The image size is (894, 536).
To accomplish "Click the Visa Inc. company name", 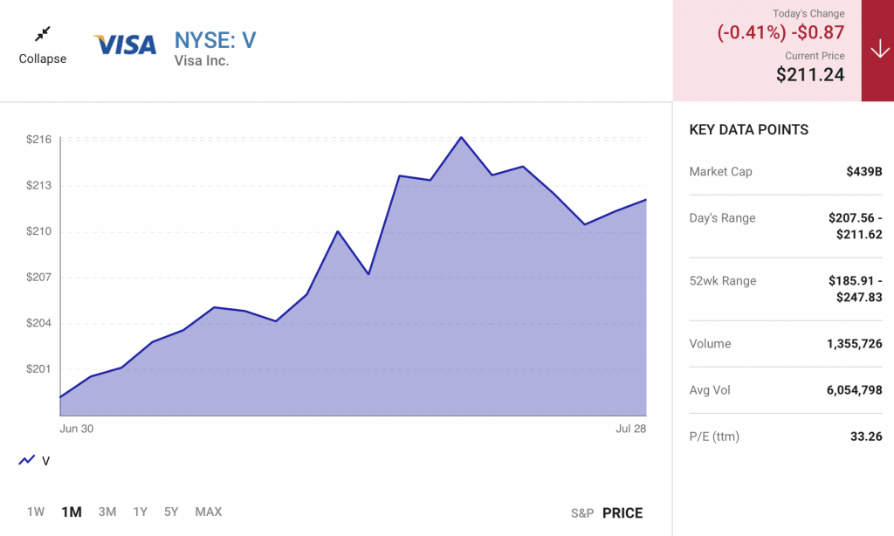I will 202,60.
